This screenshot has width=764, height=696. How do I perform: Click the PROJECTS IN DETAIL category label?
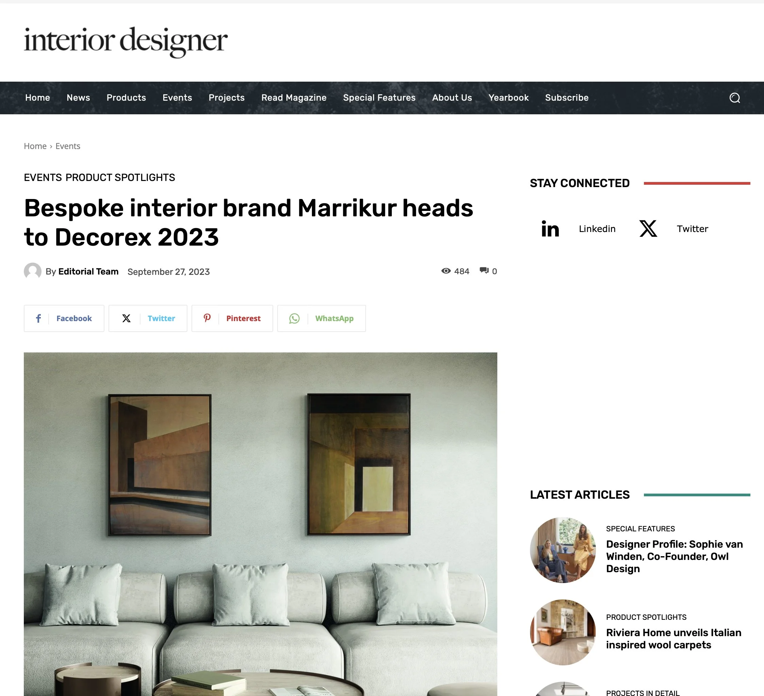click(x=643, y=693)
